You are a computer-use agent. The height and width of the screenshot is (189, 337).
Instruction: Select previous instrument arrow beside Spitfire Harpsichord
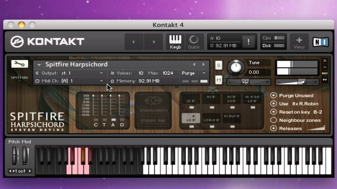click(194, 64)
